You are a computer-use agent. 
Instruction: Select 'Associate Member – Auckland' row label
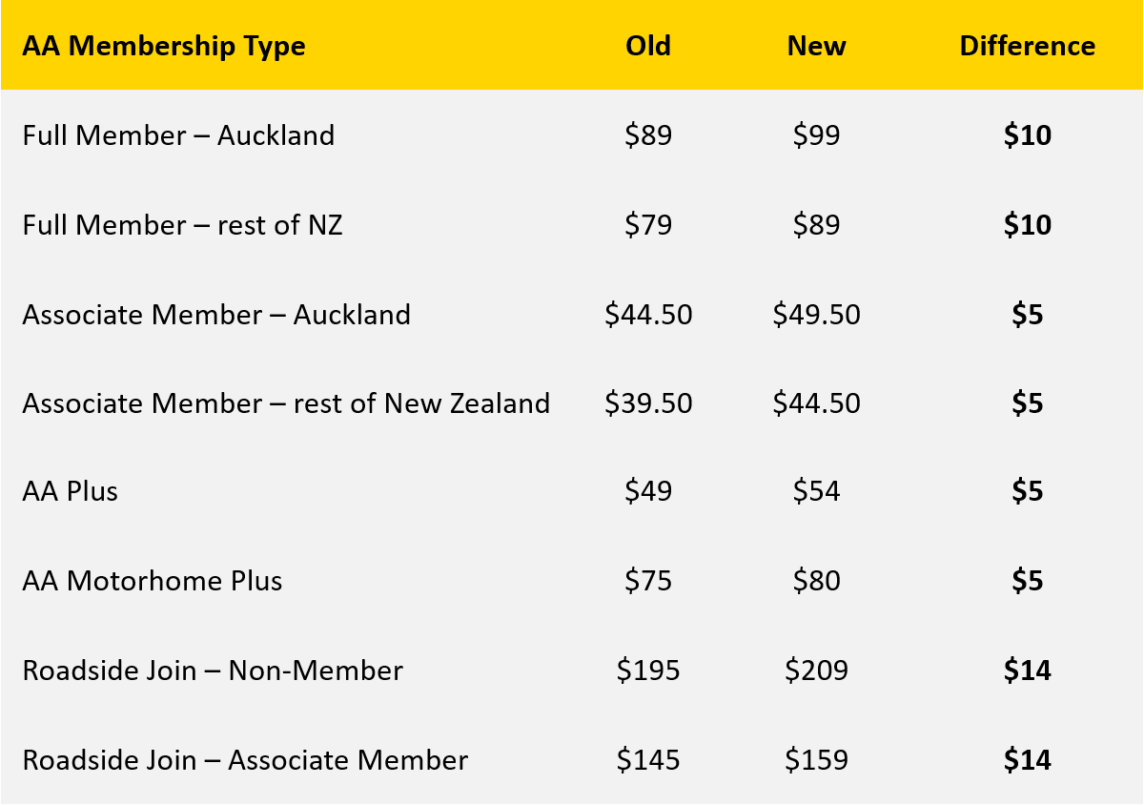(x=216, y=315)
